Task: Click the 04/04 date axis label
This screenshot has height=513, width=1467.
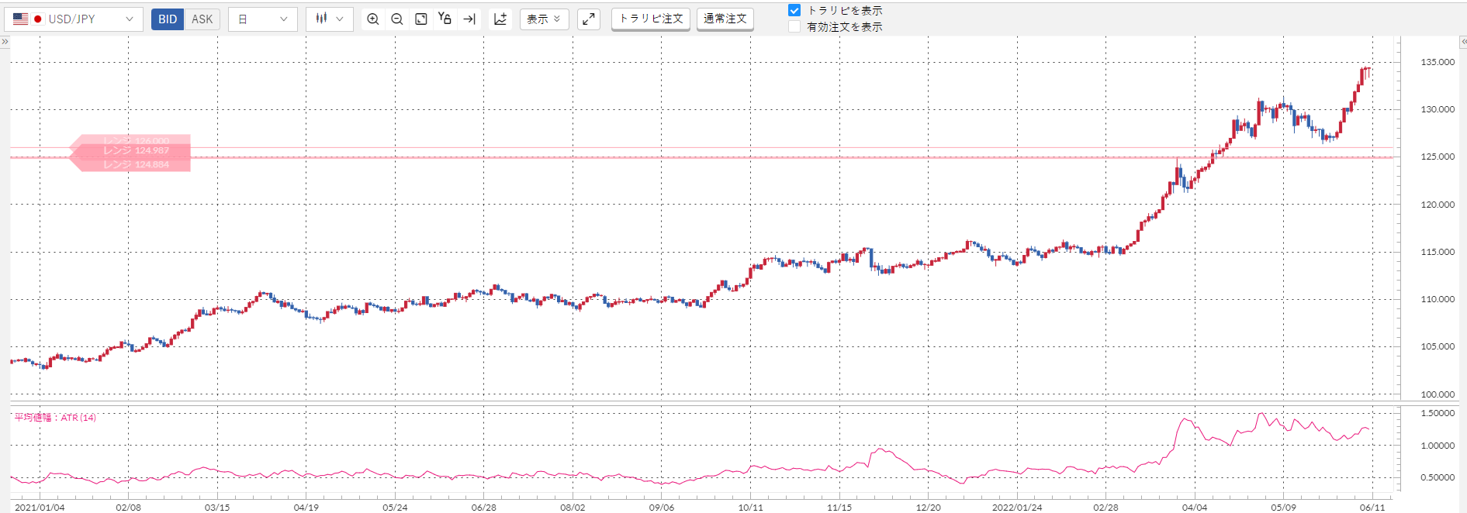Action: point(1195,508)
